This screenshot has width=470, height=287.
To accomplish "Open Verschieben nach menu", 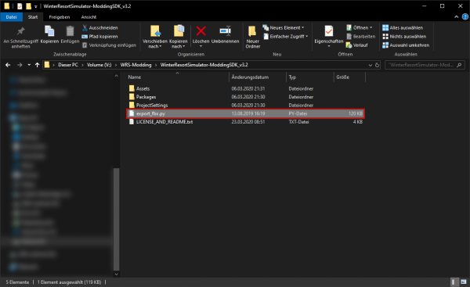I will (155, 37).
